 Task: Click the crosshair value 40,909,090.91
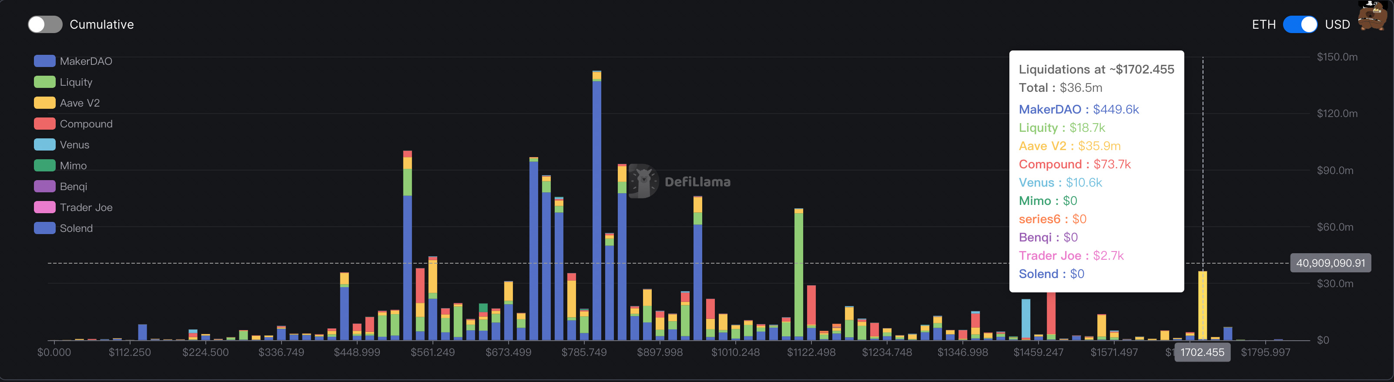point(1330,263)
